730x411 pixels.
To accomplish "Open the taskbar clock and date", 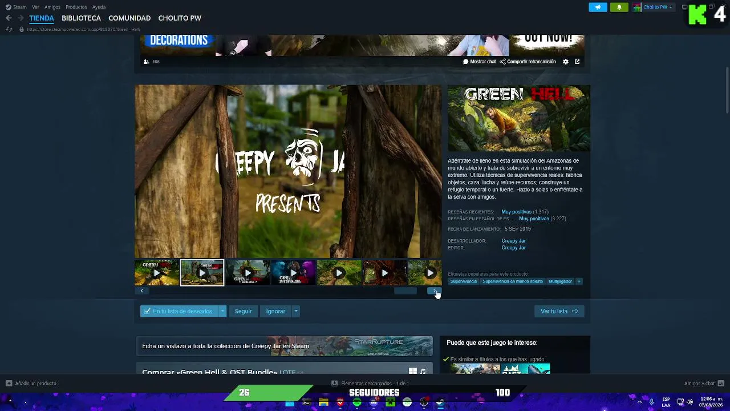I will (x=711, y=402).
